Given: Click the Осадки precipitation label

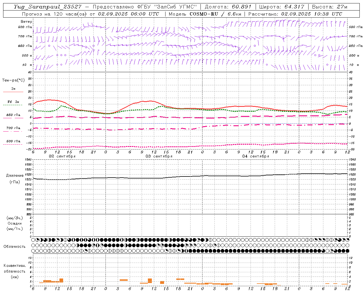Looking at the screenshot, I should [15, 223].
